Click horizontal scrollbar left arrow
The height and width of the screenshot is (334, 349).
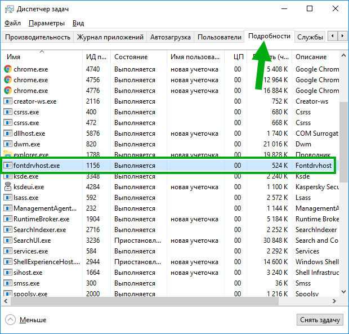(6, 301)
